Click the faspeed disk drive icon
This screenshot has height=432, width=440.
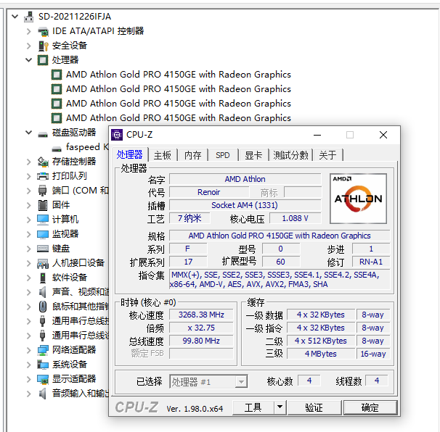pyautogui.click(x=57, y=149)
